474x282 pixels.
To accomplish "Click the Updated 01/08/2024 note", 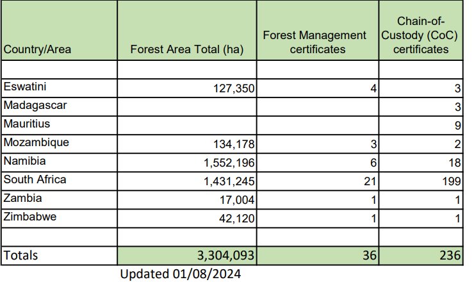I will (x=181, y=274).
